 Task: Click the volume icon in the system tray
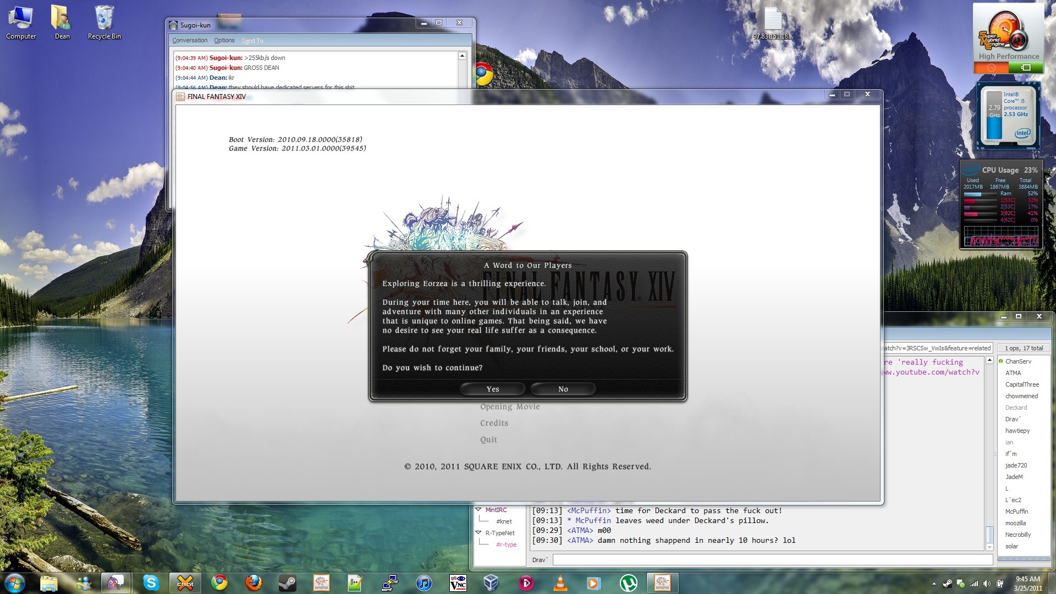[x=987, y=584]
